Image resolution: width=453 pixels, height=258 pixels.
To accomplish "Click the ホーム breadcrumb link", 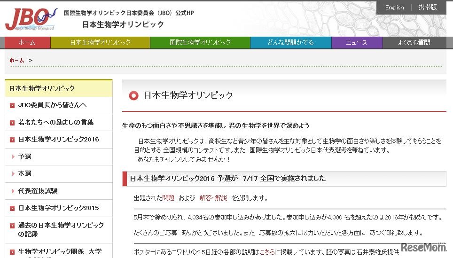I will coord(17,60).
